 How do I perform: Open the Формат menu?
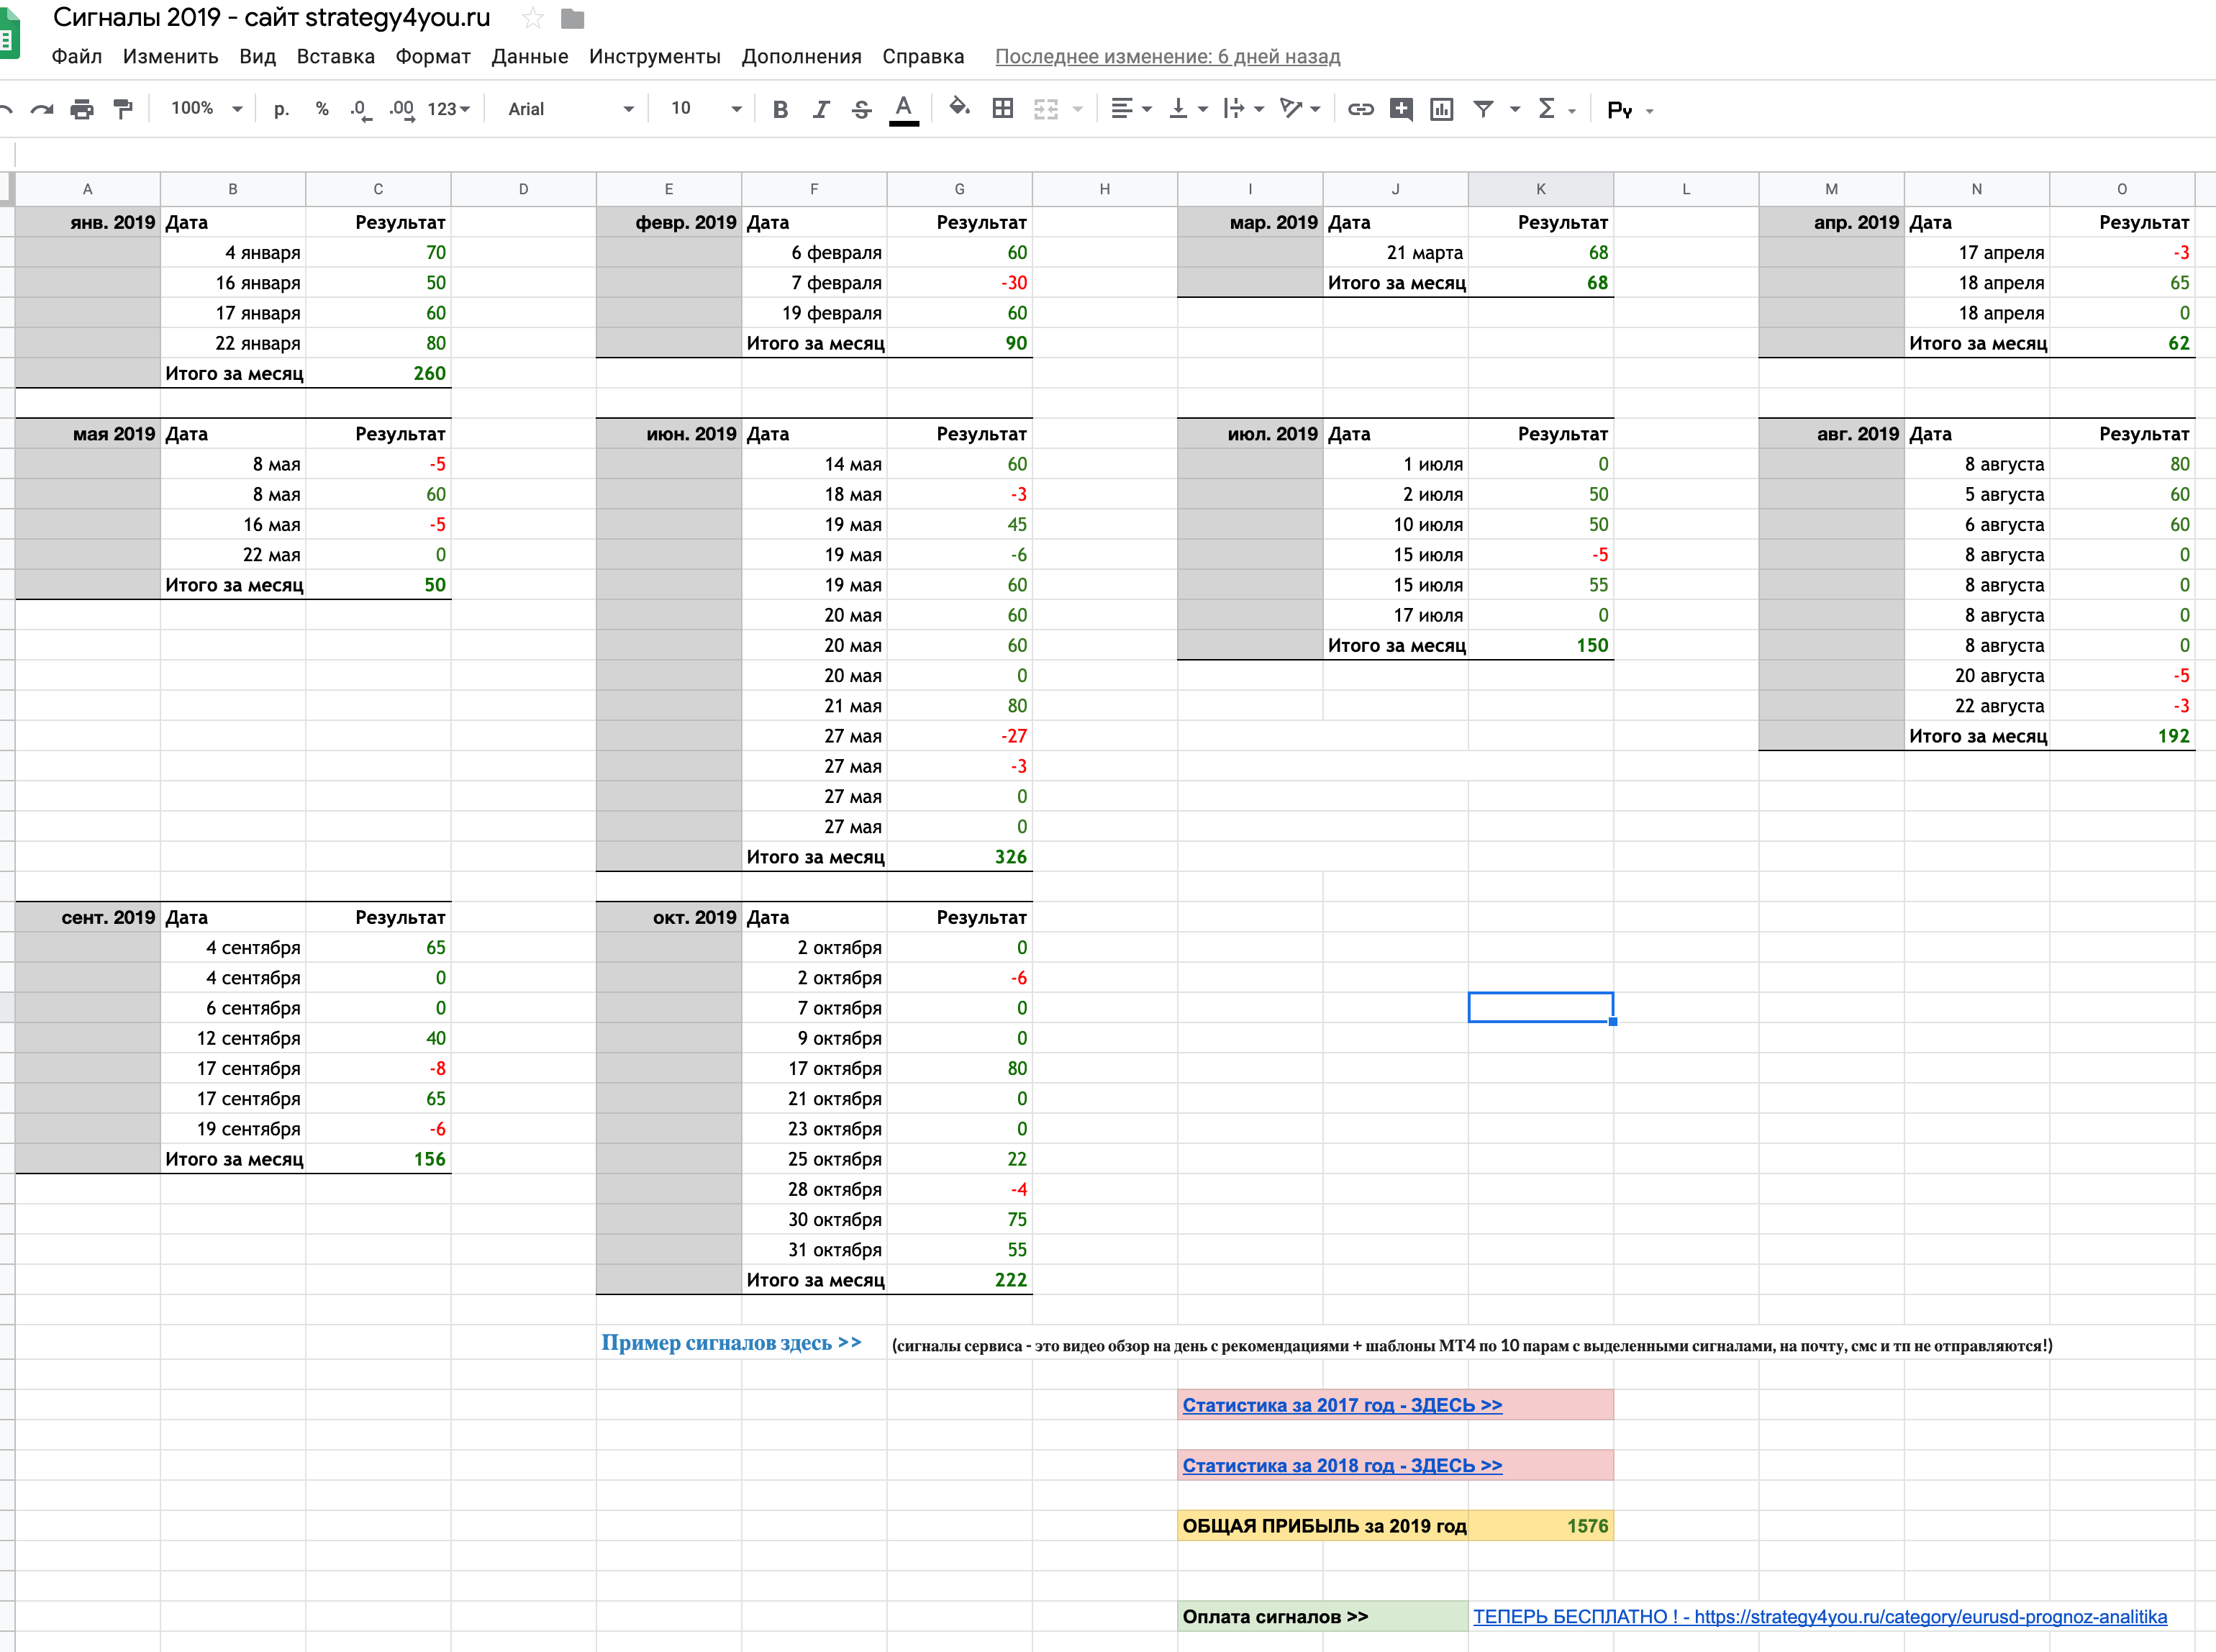(432, 56)
